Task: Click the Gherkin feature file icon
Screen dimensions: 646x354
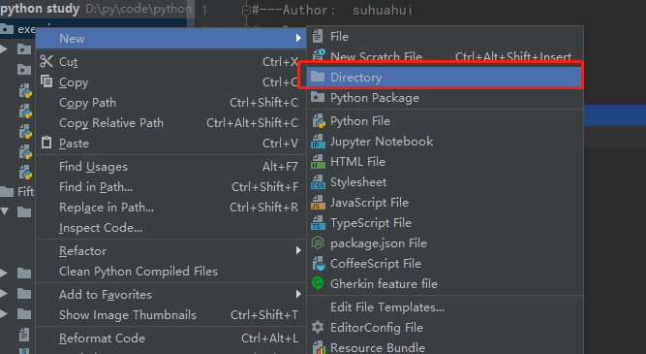Action: point(318,283)
